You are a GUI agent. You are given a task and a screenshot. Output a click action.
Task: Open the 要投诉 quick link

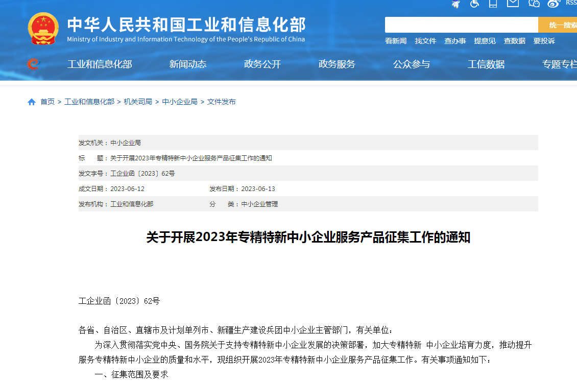coord(544,41)
